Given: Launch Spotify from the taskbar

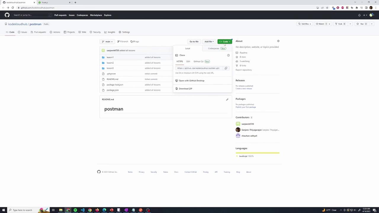Looking at the screenshot, I should pos(75,210).
